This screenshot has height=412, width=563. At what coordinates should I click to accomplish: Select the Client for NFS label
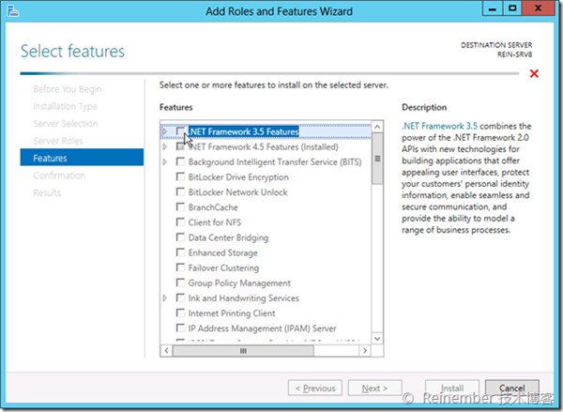pyautogui.click(x=214, y=222)
